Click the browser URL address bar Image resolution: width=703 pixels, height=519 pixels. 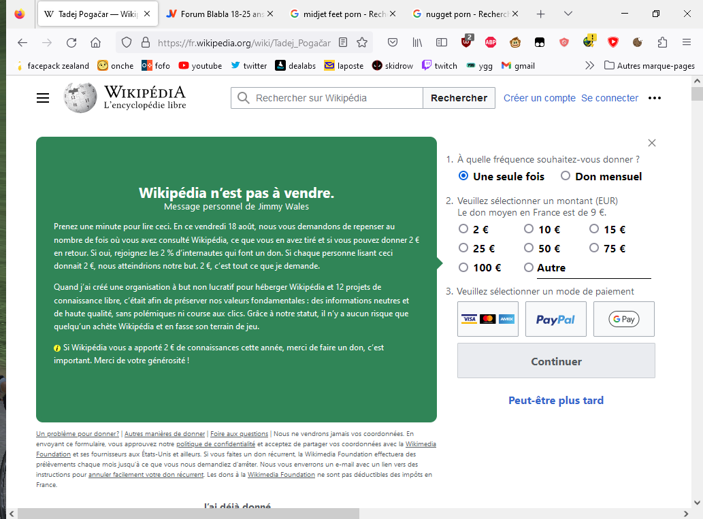(x=244, y=43)
